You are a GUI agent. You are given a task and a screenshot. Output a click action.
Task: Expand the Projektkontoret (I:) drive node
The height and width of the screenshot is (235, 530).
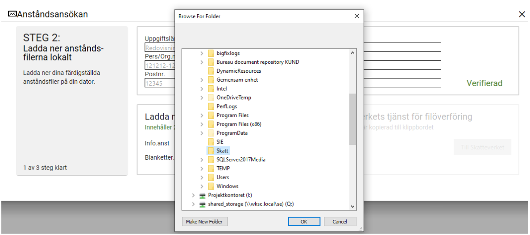pyautogui.click(x=193, y=195)
